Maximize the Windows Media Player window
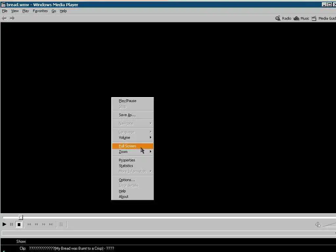Image resolution: width=336 pixels, height=252 pixels. 329,5
